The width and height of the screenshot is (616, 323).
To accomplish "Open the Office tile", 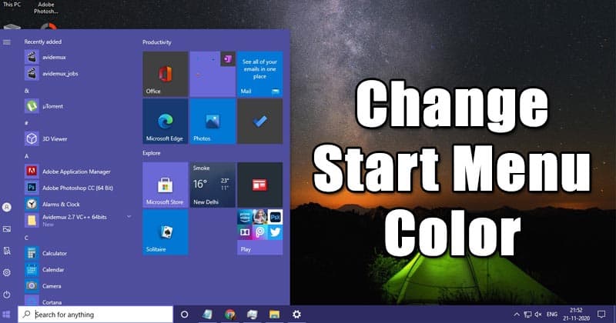I will pyautogui.click(x=165, y=74).
